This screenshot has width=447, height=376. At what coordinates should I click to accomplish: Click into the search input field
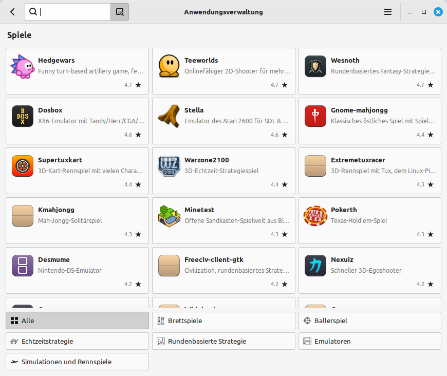(x=74, y=12)
